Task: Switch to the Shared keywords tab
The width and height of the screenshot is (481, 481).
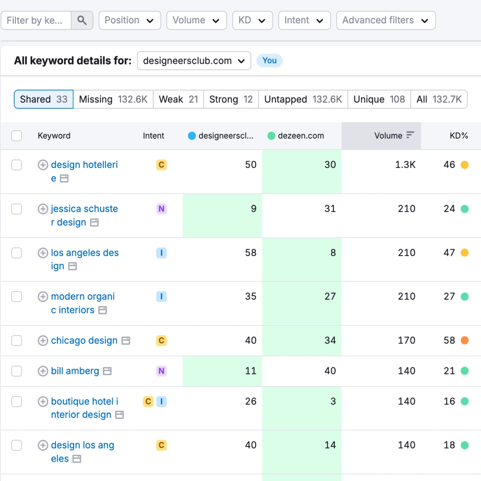Action: pos(43,99)
